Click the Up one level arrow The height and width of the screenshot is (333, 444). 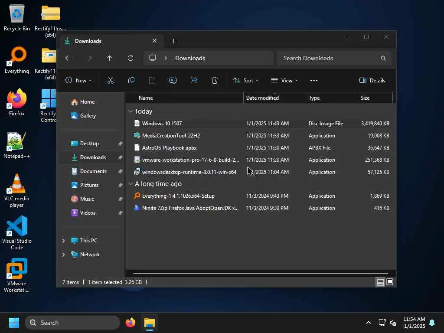(x=110, y=58)
